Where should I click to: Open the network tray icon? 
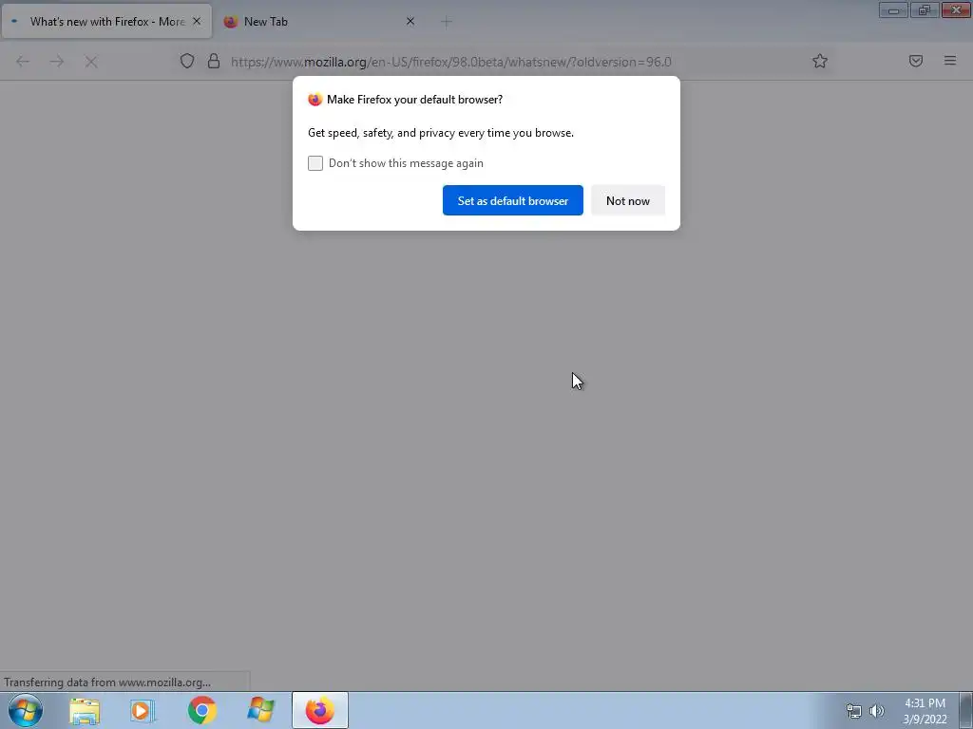pyautogui.click(x=854, y=711)
